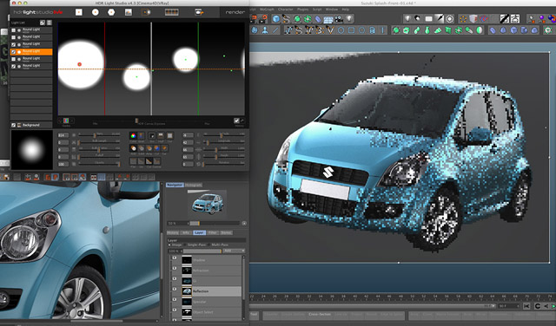
Task: Click the Light object icon in Cinema 4D toolbar
Action: (349, 19)
